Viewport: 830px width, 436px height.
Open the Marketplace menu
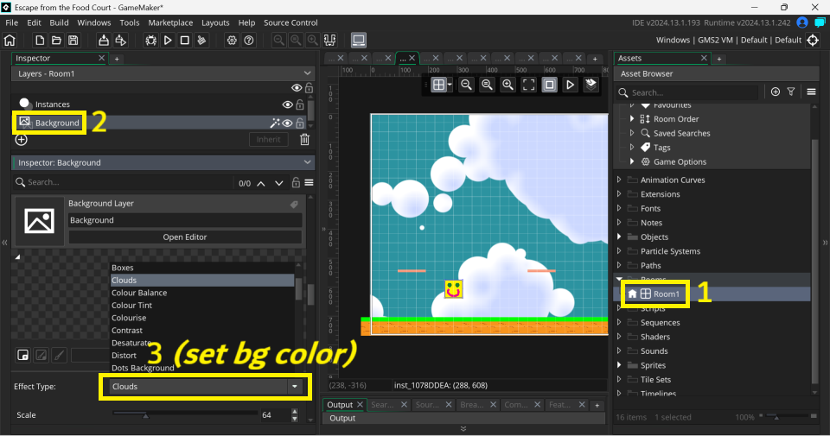pyautogui.click(x=170, y=22)
